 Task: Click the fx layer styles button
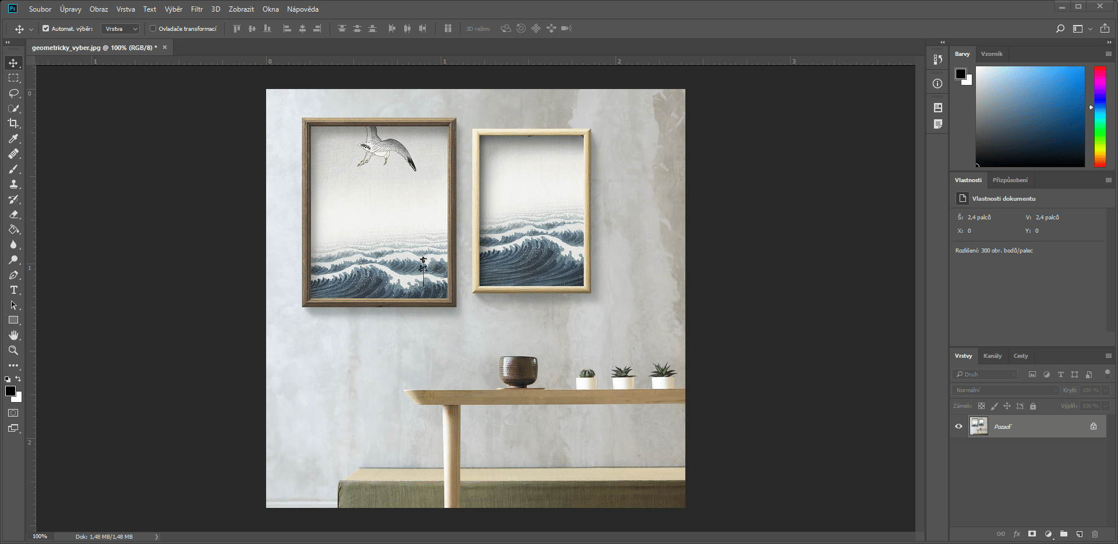(1017, 534)
